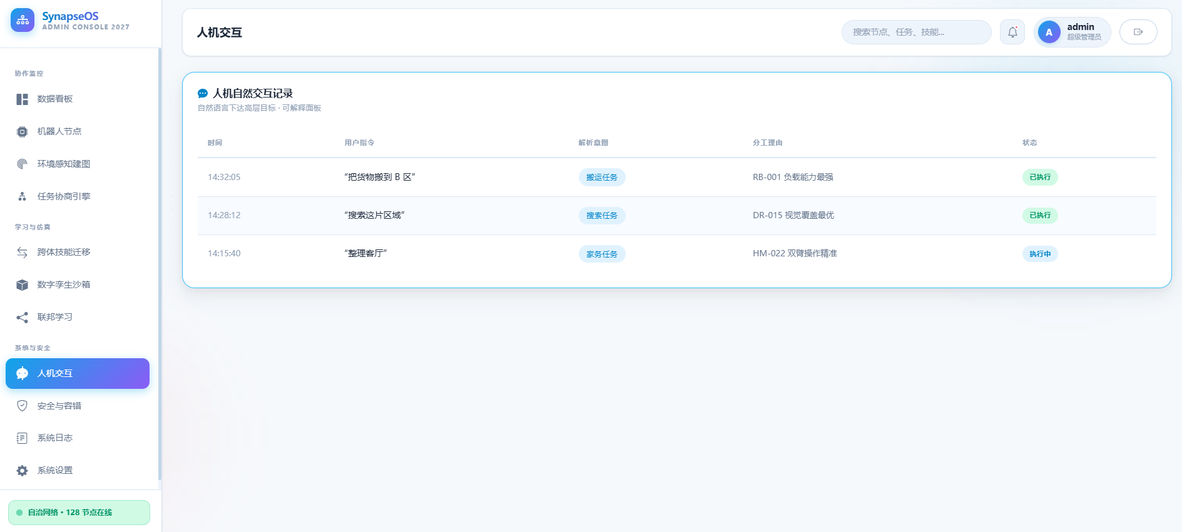This screenshot has width=1182, height=532.
Task: Click the 任务协商引擎 icon
Action: (23, 197)
